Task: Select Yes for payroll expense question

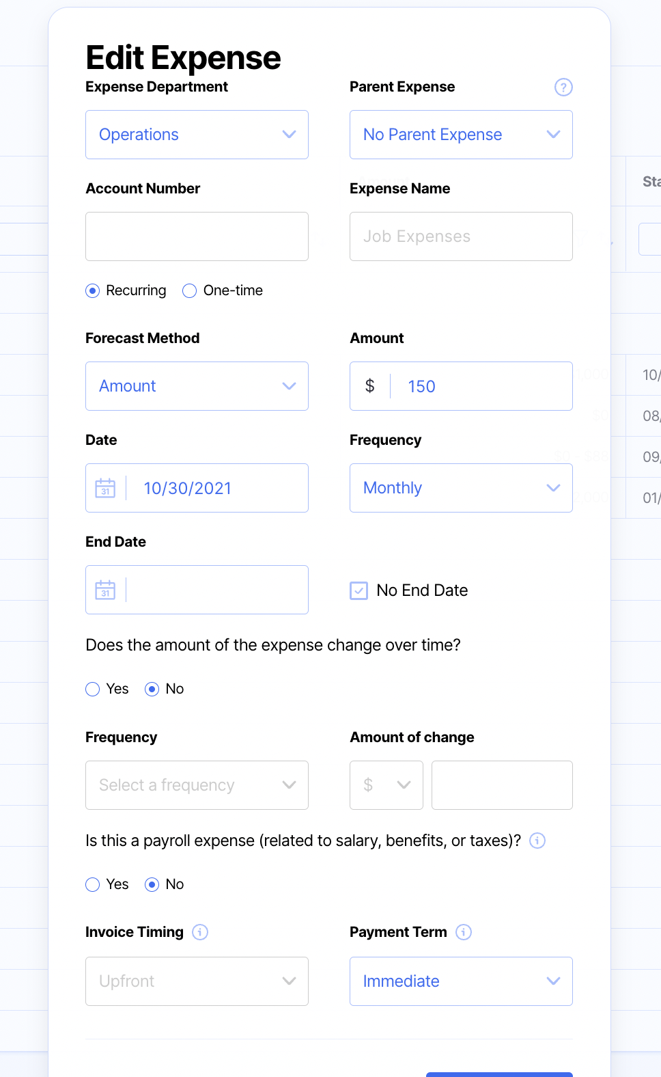Action: pos(93,884)
